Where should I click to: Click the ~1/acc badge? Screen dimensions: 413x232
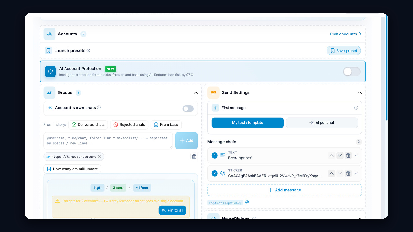(x=142, y=188)
